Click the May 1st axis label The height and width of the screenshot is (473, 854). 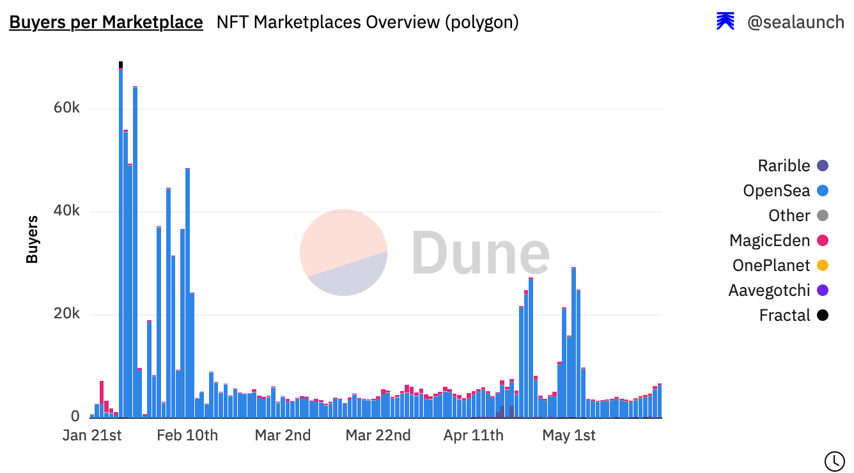point(569,435)
